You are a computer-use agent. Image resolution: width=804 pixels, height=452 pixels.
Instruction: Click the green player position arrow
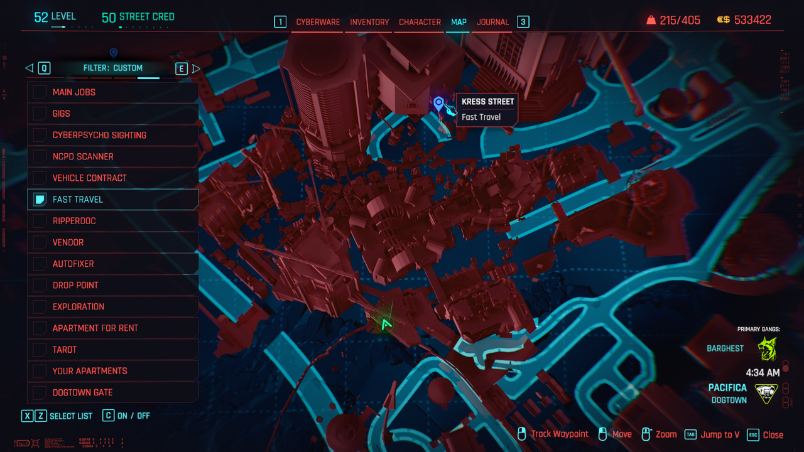click(385, 325)
